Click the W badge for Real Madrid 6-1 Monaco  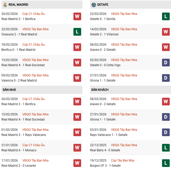tap(77, 148)
